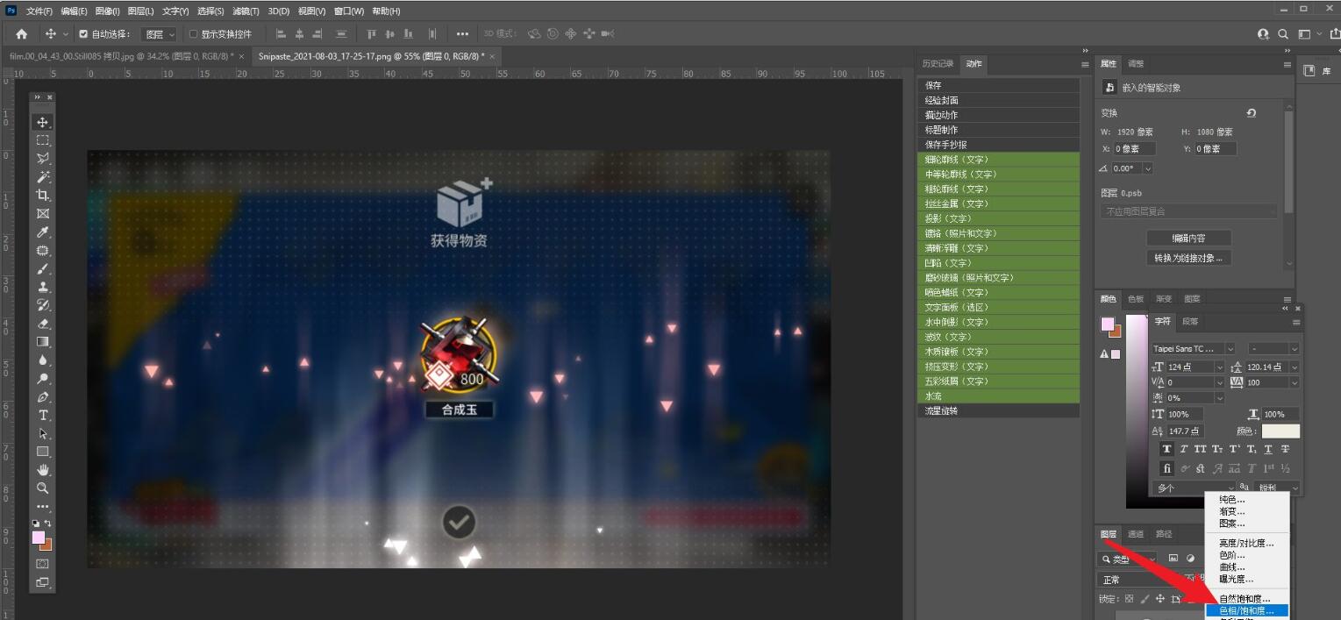Open the rotation angle 0.00° dropdown
The height and width of the screenshot is (620, 1341).
pos(1147,168)
